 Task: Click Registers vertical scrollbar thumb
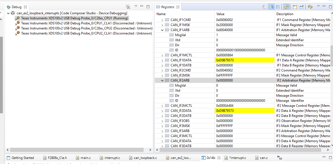[332, 56]
